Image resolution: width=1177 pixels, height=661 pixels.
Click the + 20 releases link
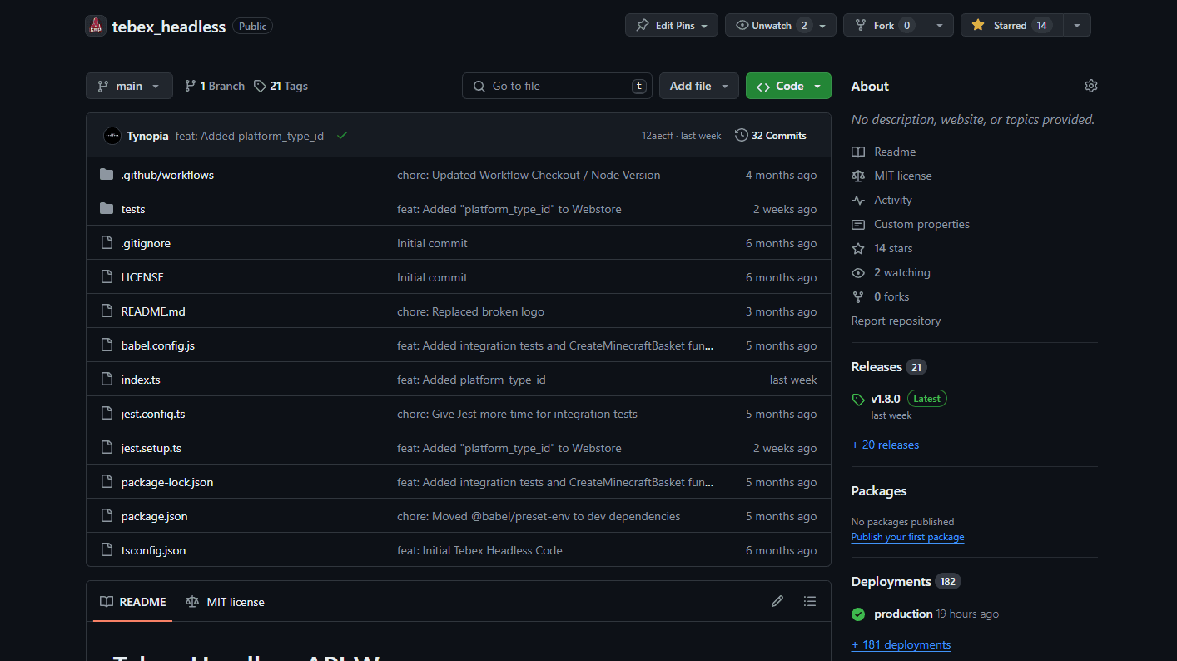tap(885, 445)
